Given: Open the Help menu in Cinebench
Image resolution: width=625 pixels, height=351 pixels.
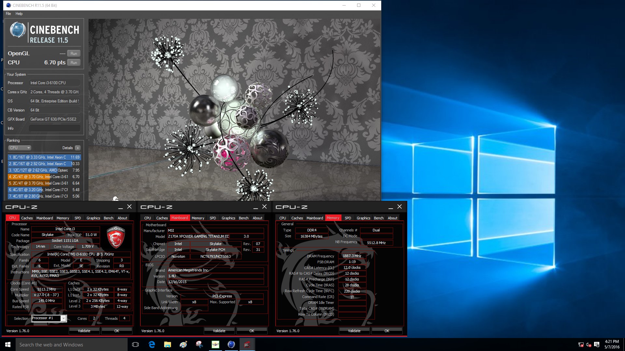Looking at the screenshot, I should pos(19,14).
